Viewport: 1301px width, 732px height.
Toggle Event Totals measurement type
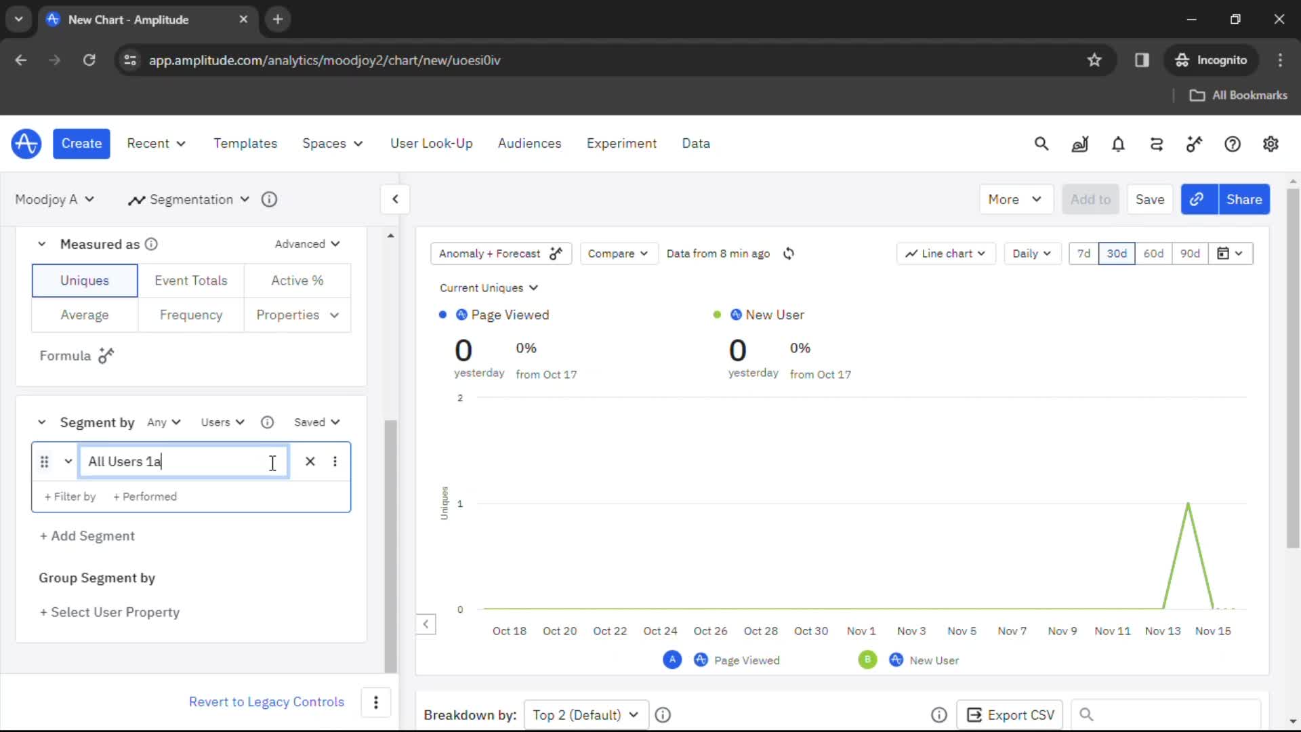click(x=191, y=281)
